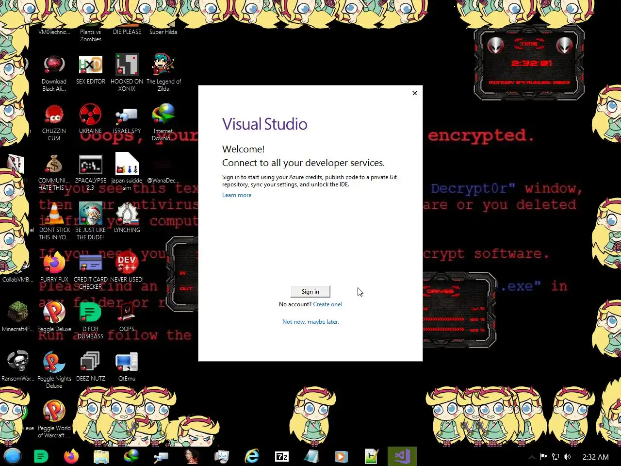Viewport: 621px width, 466px height.
Task: Click the alien clock desktop gadget
Action: click(x=529, y=63)
